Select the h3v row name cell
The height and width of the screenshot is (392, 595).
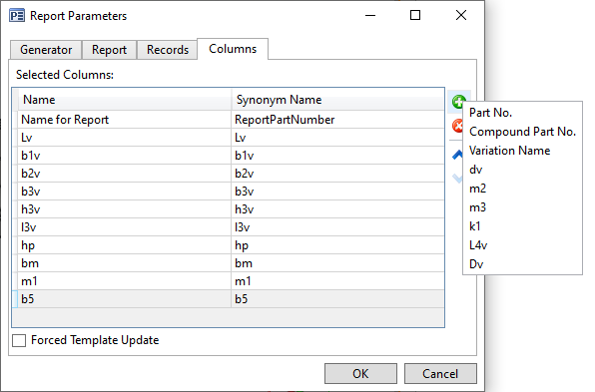(124, 209)
